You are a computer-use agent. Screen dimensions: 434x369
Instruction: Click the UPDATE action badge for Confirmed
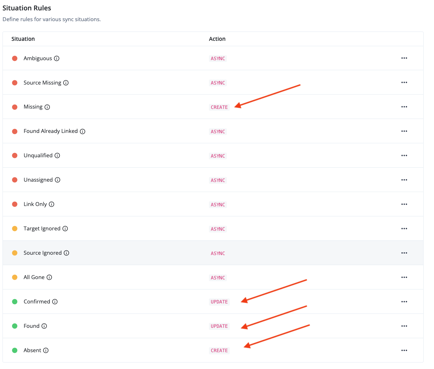(x=219, y=302)
